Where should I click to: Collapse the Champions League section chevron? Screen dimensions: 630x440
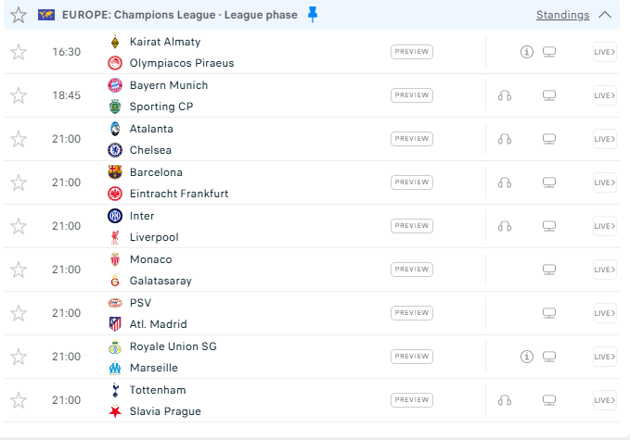606,15
